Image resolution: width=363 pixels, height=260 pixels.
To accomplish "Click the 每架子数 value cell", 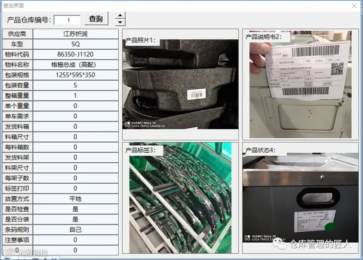I will tap(75, 178).
